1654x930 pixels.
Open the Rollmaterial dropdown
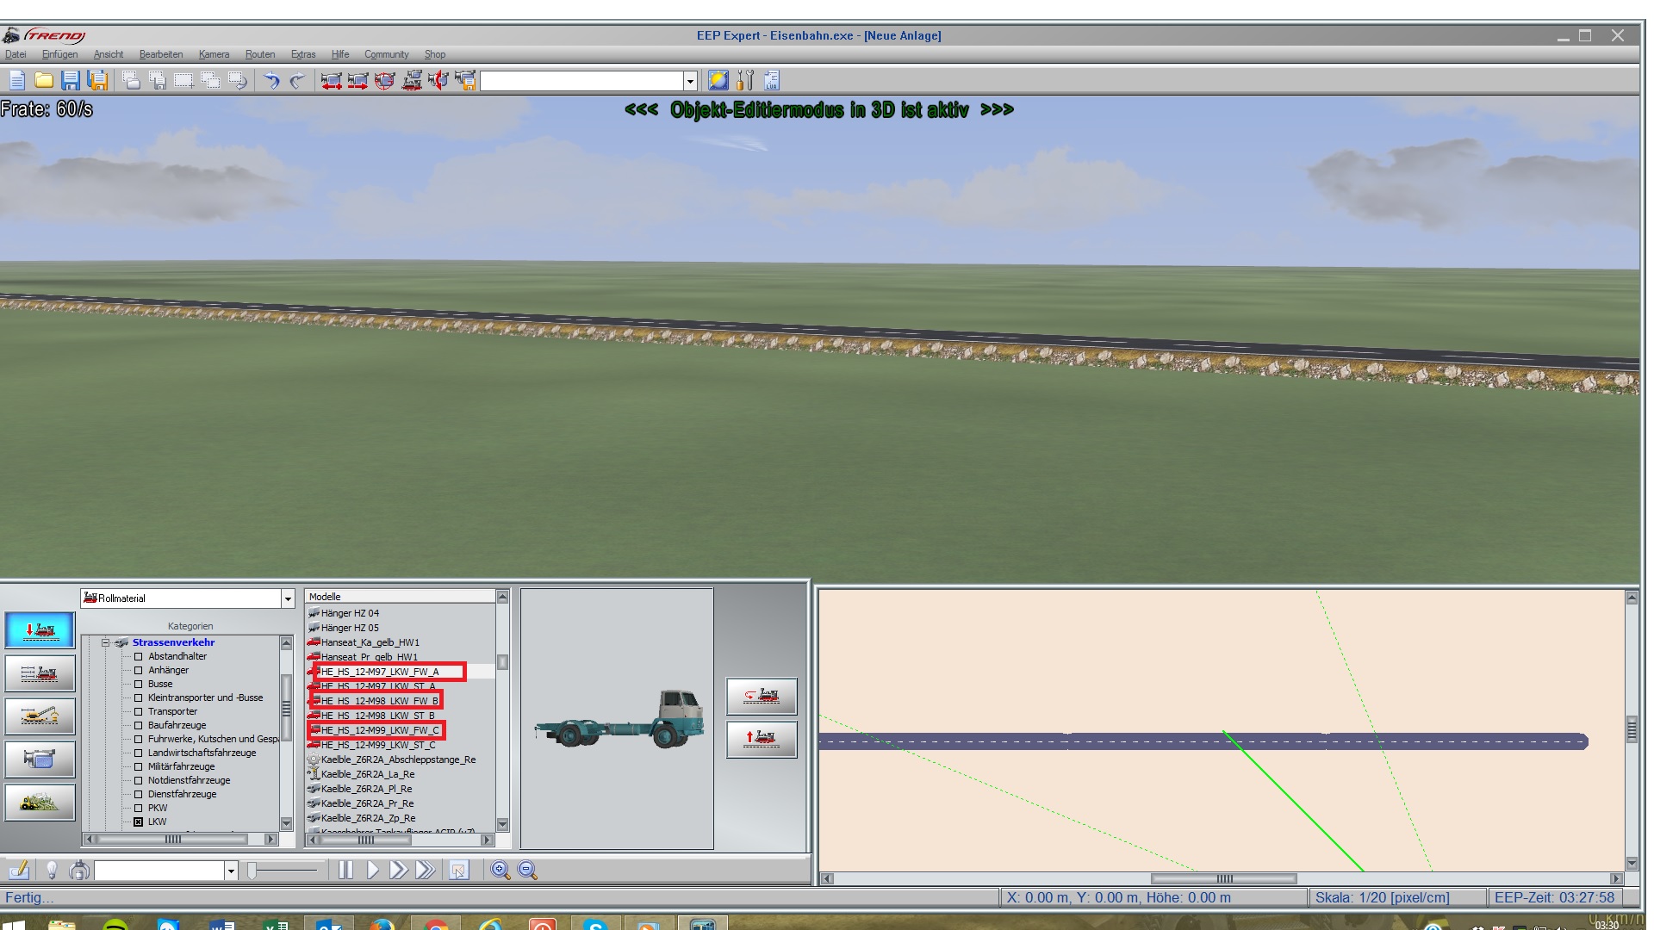point(287,598)
